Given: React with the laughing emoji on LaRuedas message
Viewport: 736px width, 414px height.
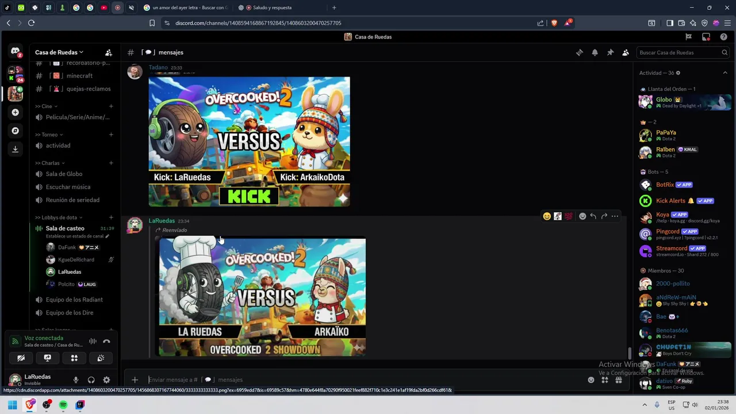Looking at the screenshot, I should (547, 216).
